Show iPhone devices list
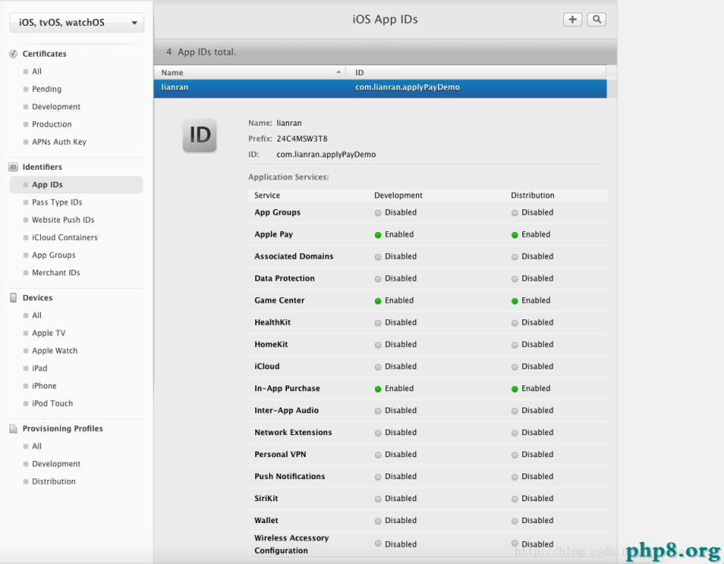The height and width of the screenshot is (564, 724). 44,386
